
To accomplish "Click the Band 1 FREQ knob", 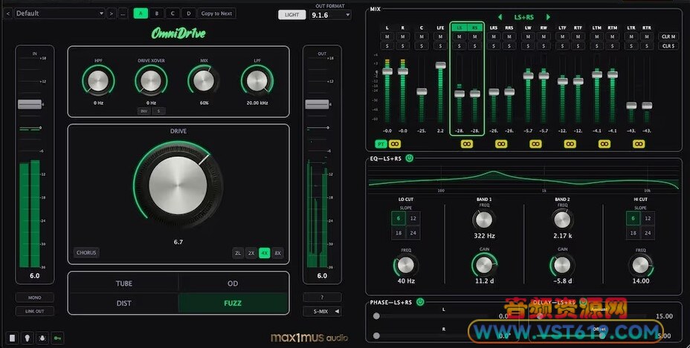I will tap(483, 219).
